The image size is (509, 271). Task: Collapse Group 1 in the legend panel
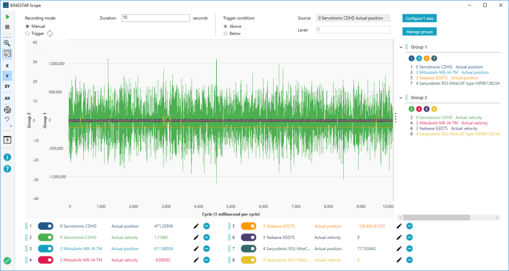[x=400, y=47]
